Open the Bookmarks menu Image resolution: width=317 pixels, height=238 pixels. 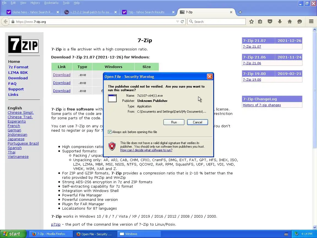pos(51,3)
